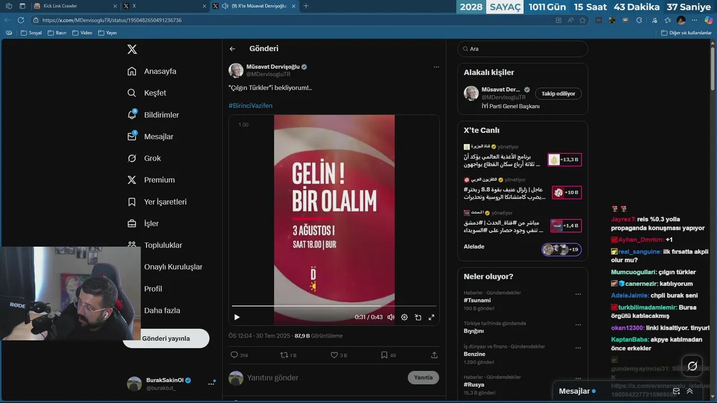Enter fullscreen on the video player

431,317
